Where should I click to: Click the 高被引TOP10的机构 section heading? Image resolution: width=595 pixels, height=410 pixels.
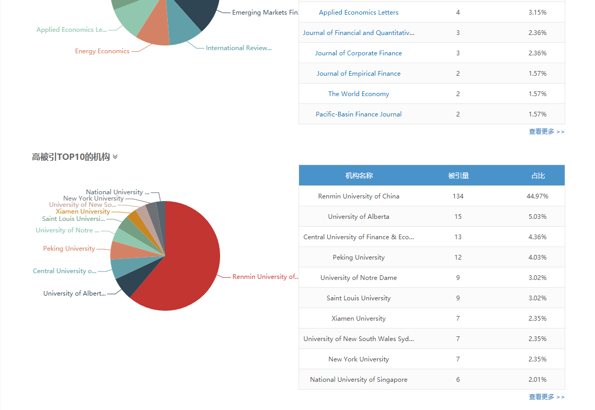(x=71, y=157)
